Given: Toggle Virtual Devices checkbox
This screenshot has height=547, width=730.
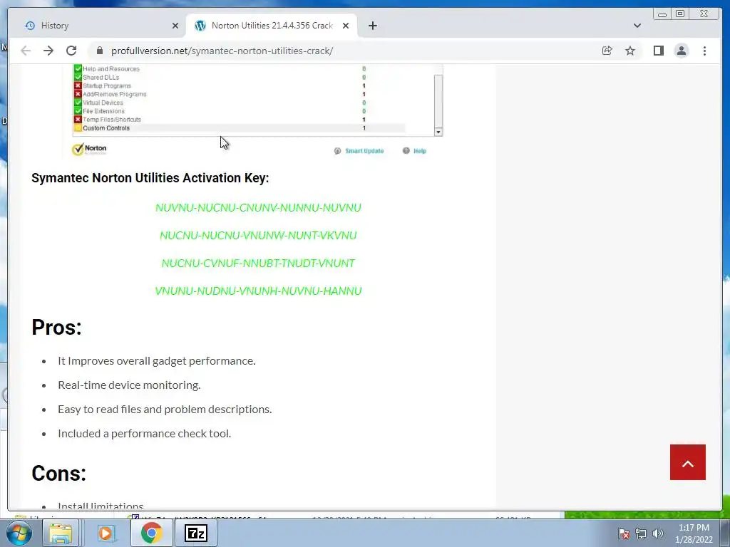Looking at the screenshot, I should (x=78, y=103).
